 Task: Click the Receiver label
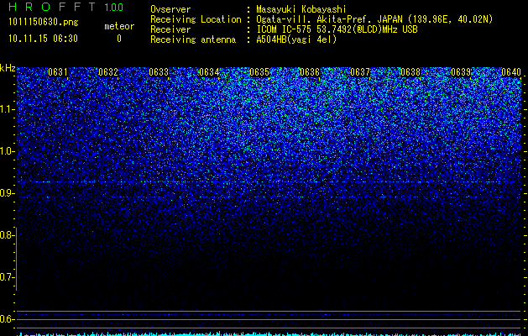(x=170, y=29)
